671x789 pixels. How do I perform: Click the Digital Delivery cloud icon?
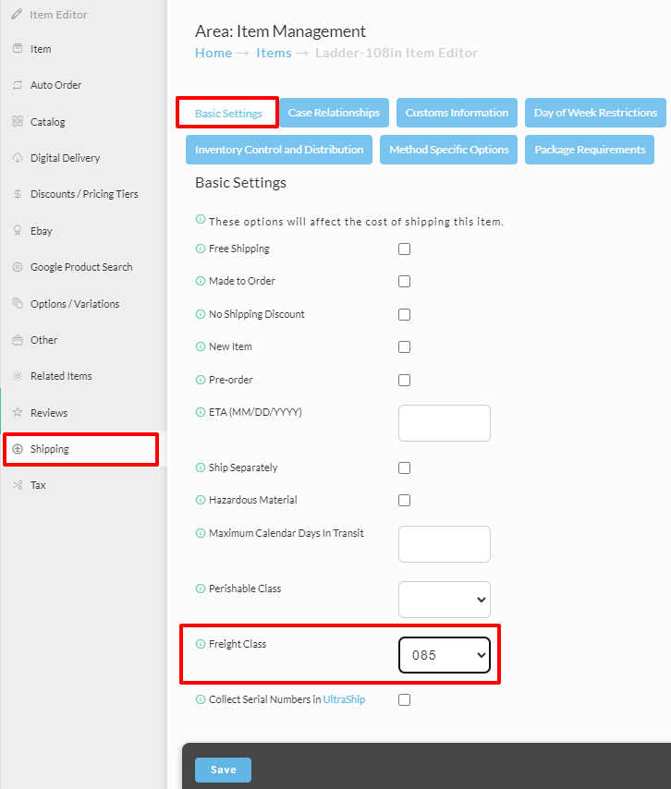tap(18, 158)
